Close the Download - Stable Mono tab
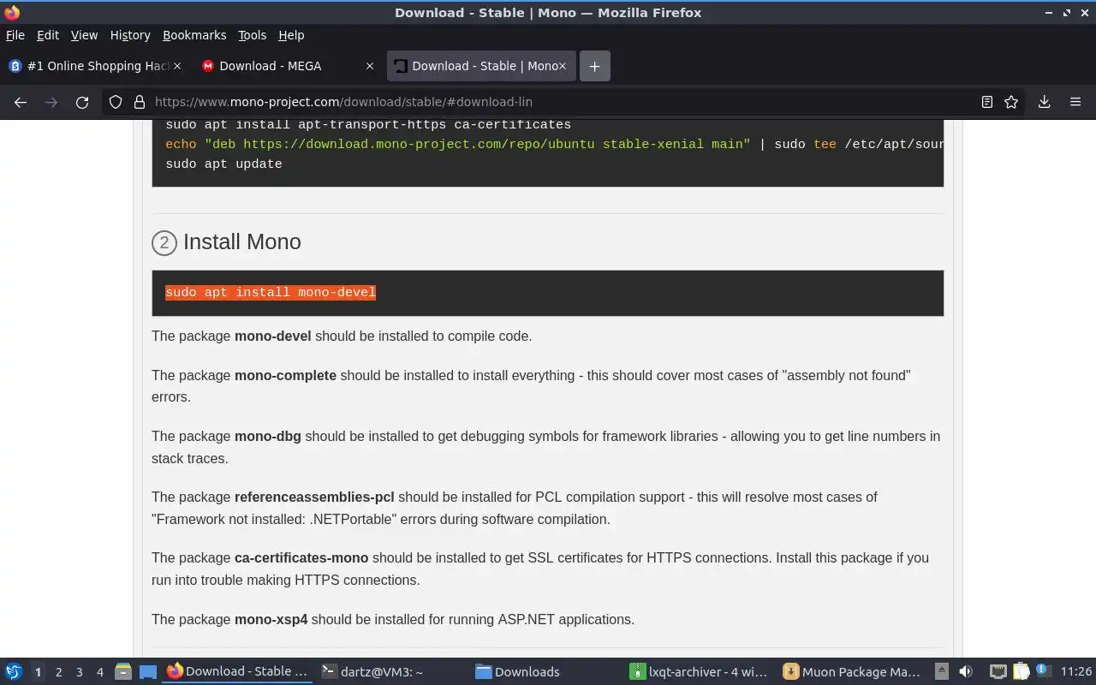This screenshot has width=1096, height=685. coord(563,66)
